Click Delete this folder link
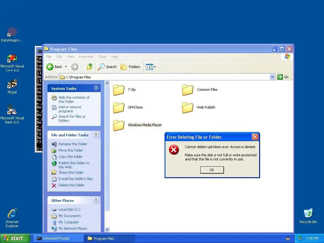This screenshot has width=324, height=243. tap(72, 185)
